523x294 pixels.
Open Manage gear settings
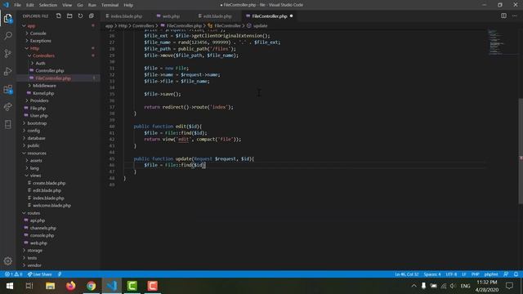pyautogui.click(x=8, y=261)
